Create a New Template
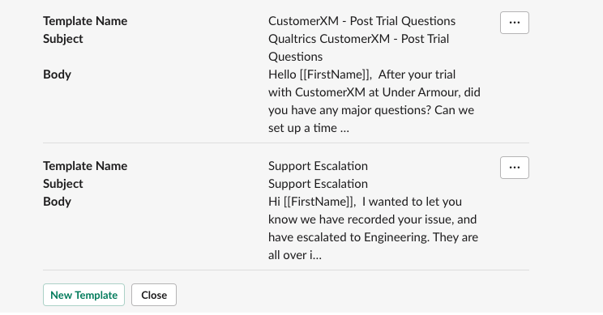This screenshot has width=603, height=315. coord(83,295)
